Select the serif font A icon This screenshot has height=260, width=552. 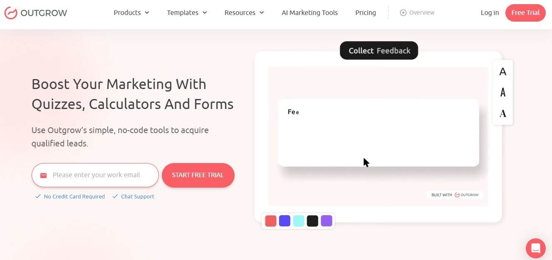[x=502, y=114]
